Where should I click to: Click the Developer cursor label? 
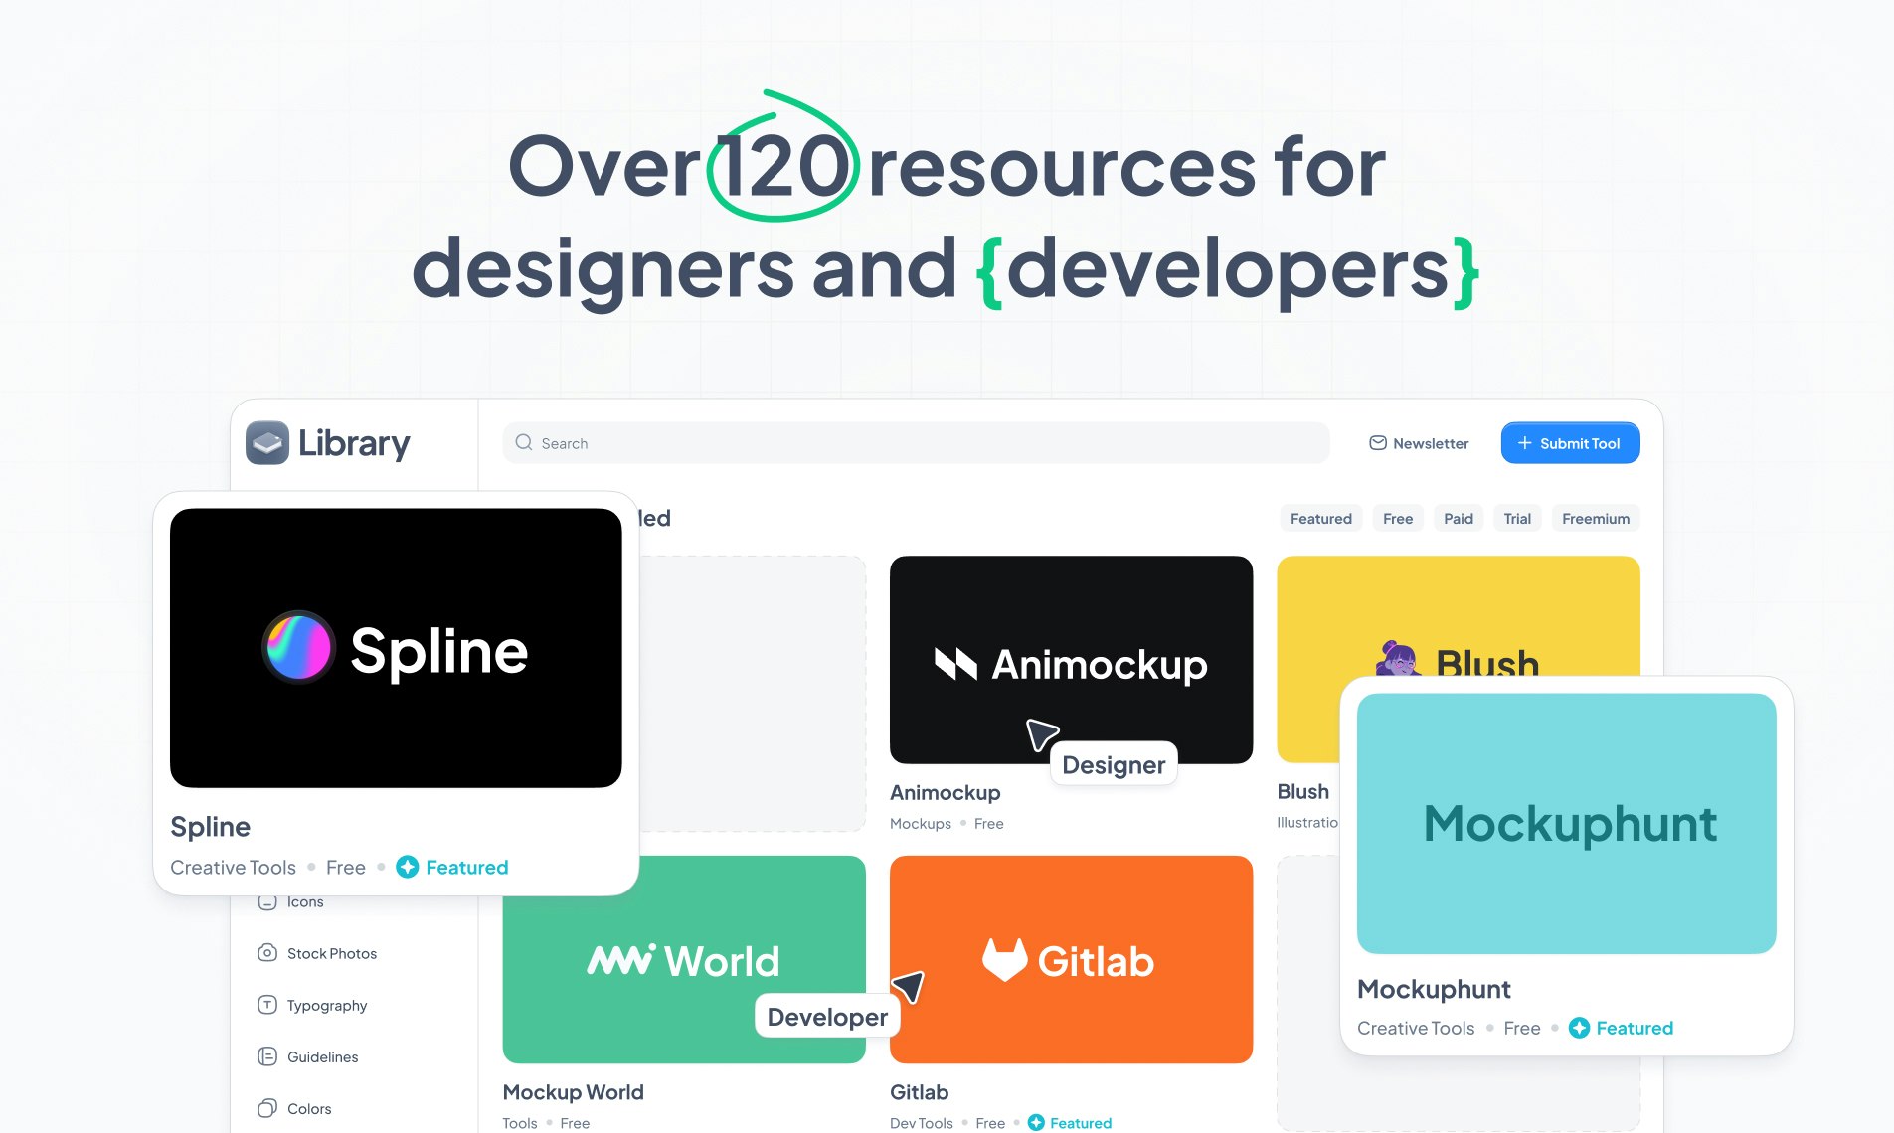827,1017
